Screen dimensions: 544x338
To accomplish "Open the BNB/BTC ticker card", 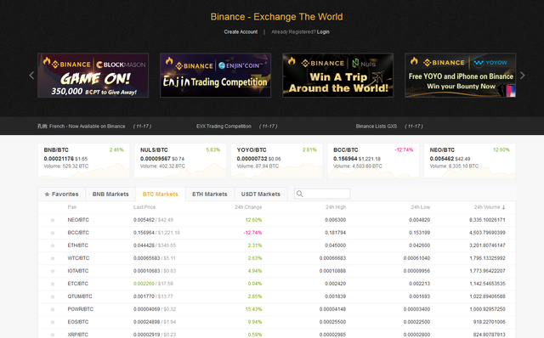I will [83, 161].
